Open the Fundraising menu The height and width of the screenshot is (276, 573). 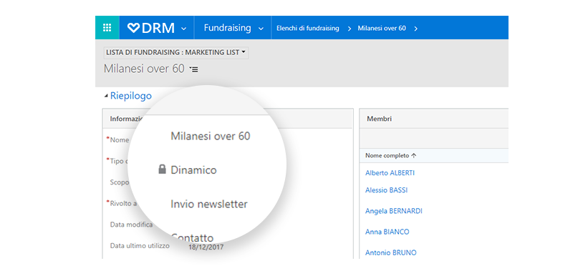point(227,28)
